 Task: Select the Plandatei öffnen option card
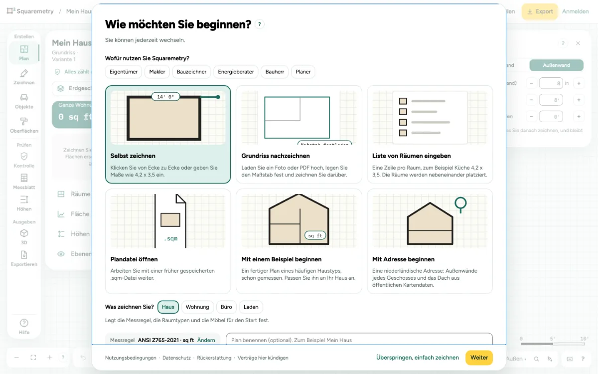[x=168, y=241]
